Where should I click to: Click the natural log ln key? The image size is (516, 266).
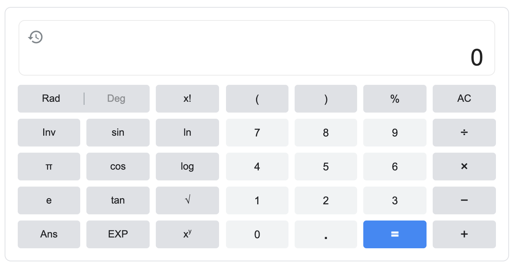coord(187,133)
